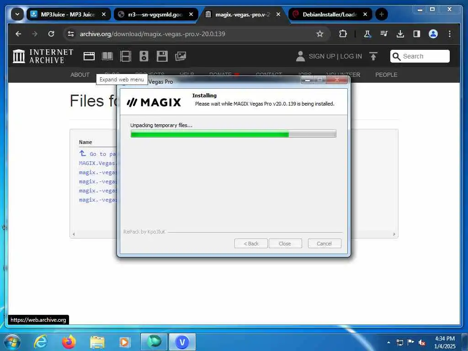
Task: Toggle the Chrome side panel
Action: (417, 34)
